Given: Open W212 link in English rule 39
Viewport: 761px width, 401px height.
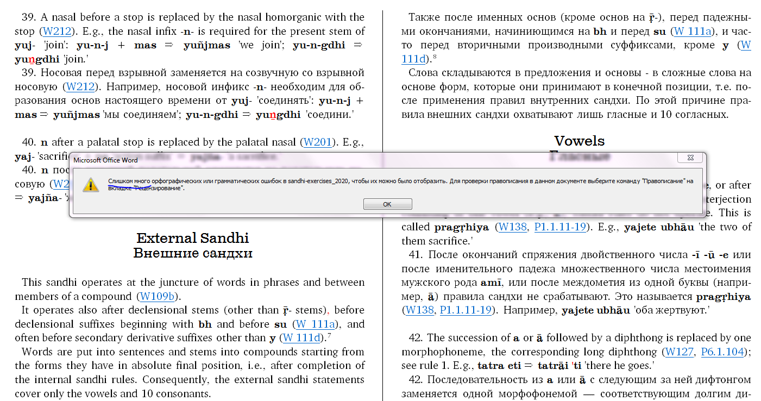Looking at the screenshot, I should pos(58,32).
